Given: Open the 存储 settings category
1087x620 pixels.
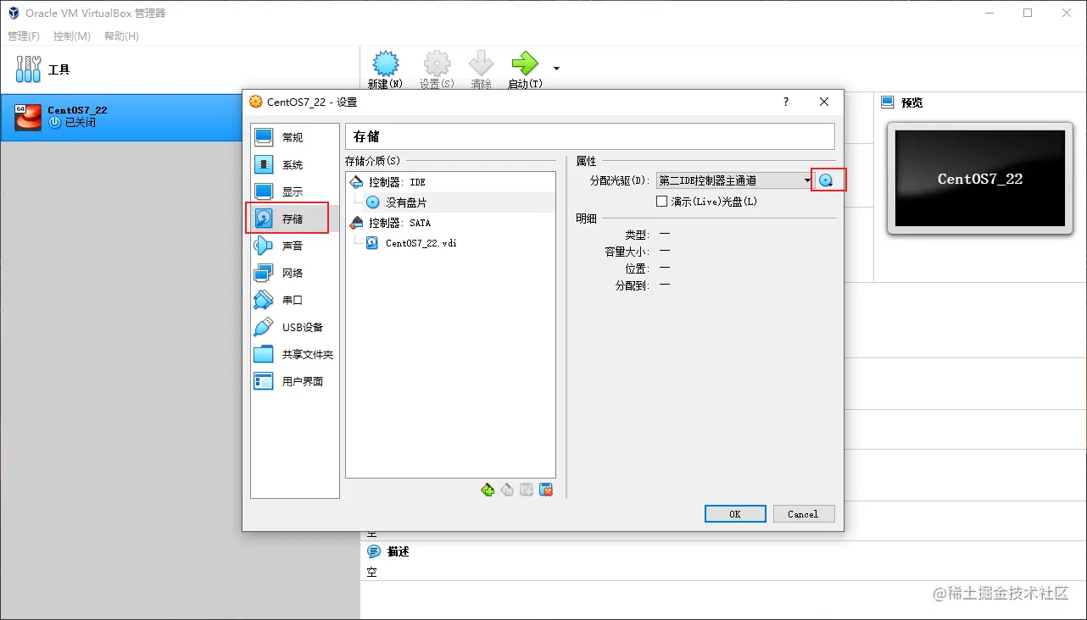Looking at the screenshot, I should (x=294, y=219).
